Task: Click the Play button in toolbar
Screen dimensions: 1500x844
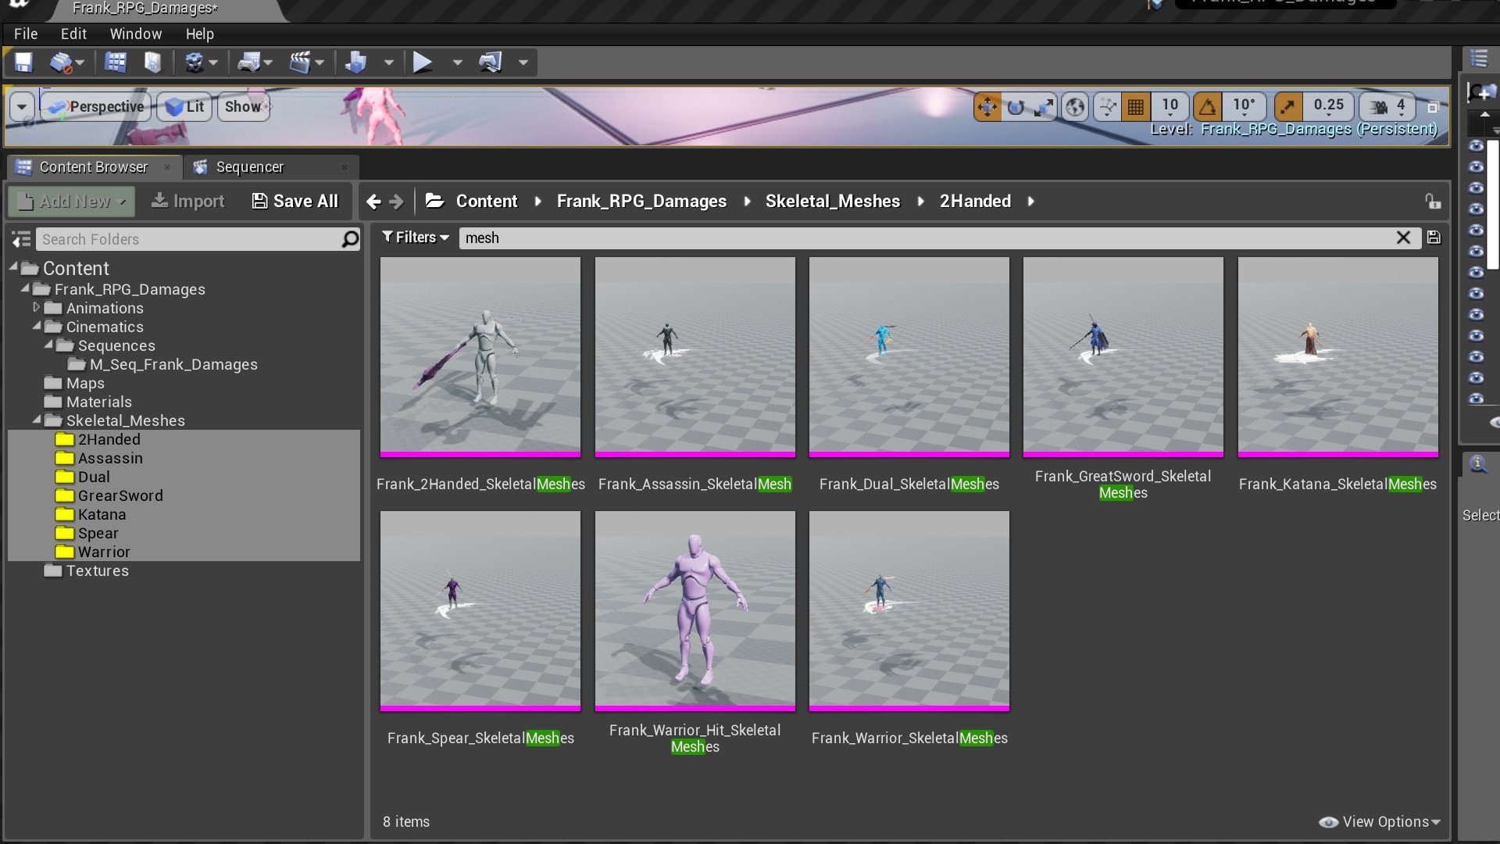Action: tap(423, 63)
